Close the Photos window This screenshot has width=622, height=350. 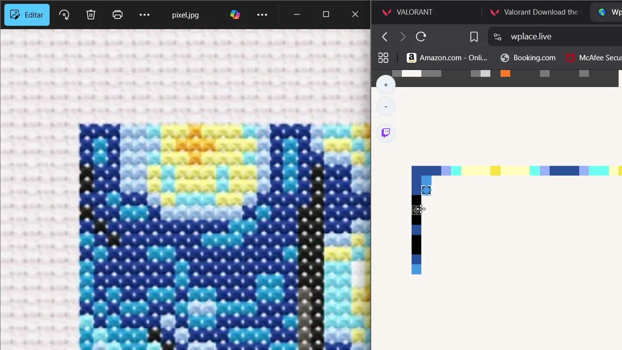(x=355, y=15)
